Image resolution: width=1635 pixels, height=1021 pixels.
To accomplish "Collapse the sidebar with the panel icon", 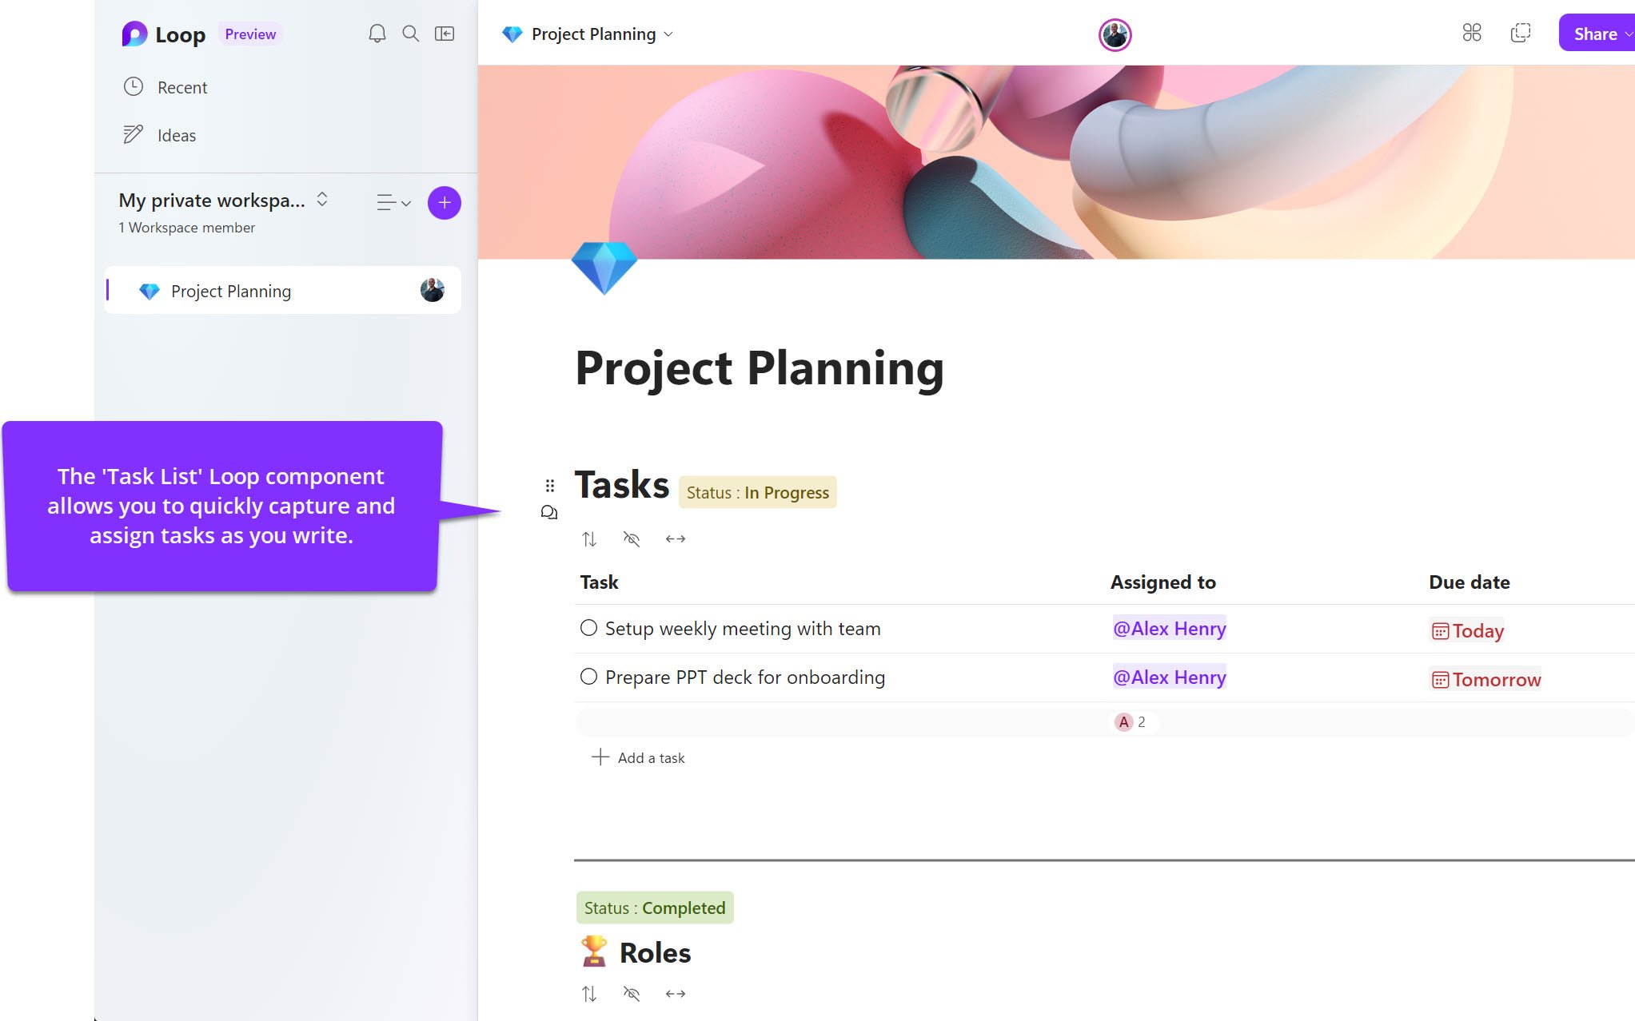I will coord(445,34).
